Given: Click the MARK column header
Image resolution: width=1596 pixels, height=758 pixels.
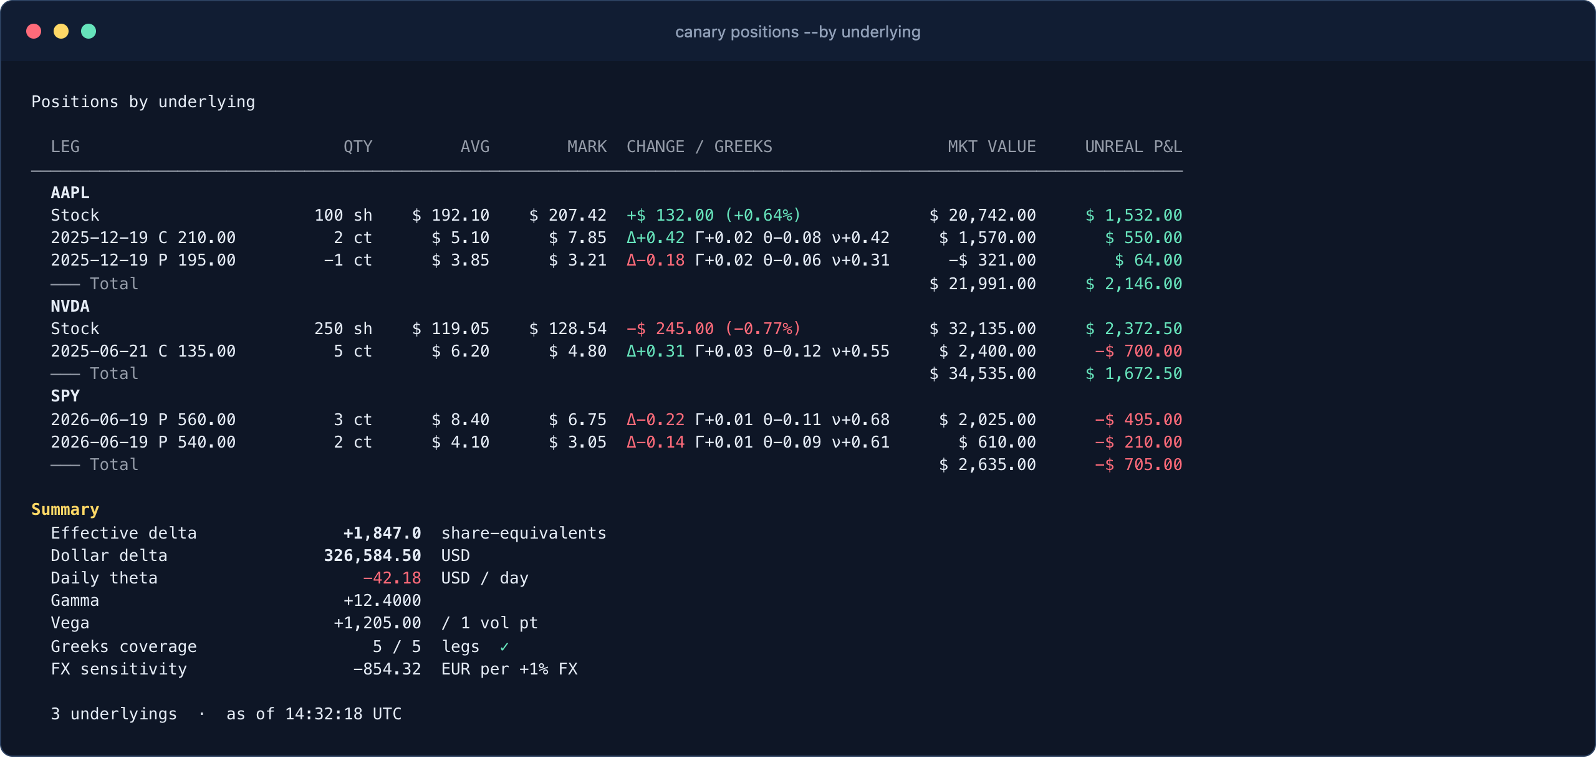Looking at the screenshot, I should coord(587,146).
